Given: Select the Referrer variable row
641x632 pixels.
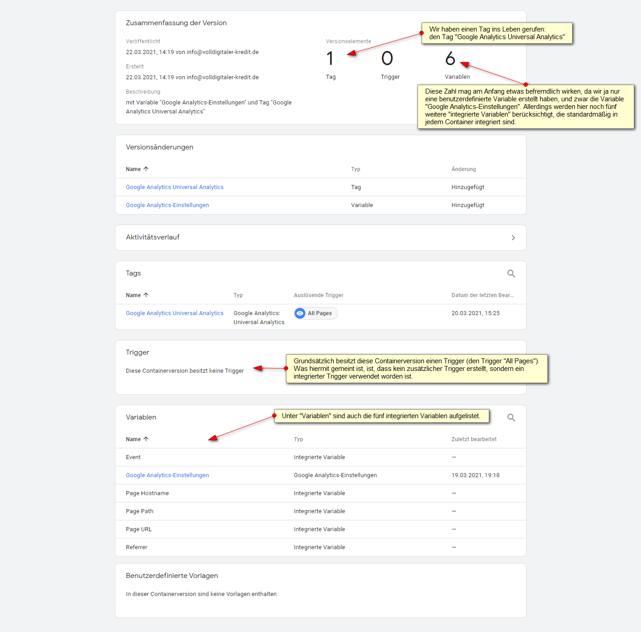Looking at the screenshot, I should [321, 547].
